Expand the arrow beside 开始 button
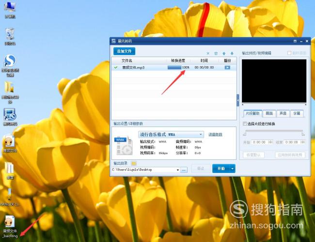315x242 pixels. coord(233,169)
